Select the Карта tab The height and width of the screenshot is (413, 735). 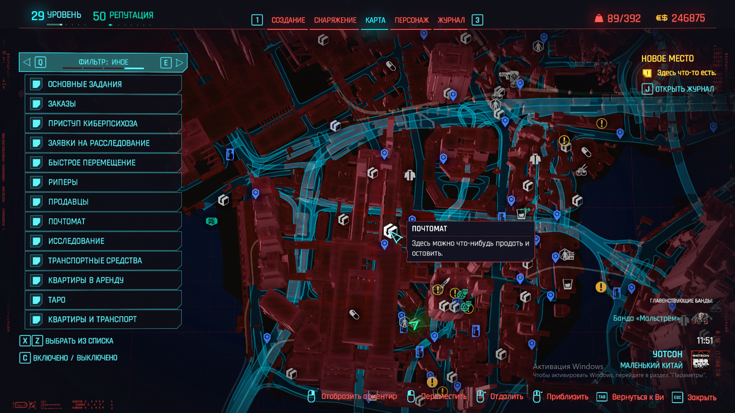(x=375, y=20)
